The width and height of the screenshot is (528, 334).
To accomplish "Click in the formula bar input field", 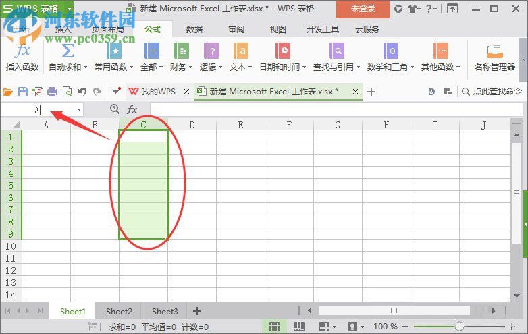I will [x=336, y=109].
